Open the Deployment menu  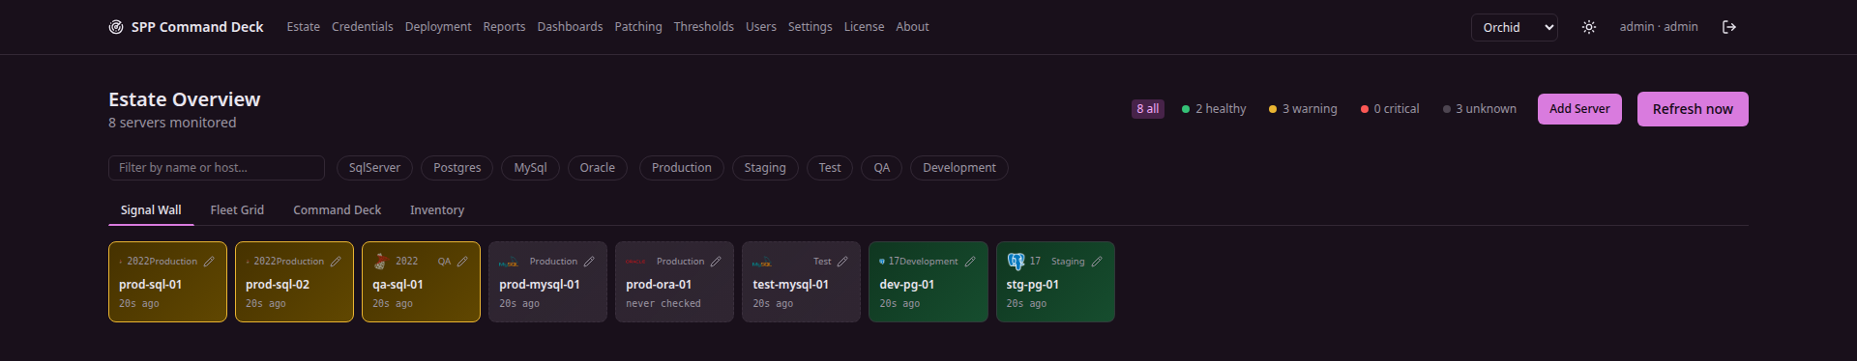438,27
